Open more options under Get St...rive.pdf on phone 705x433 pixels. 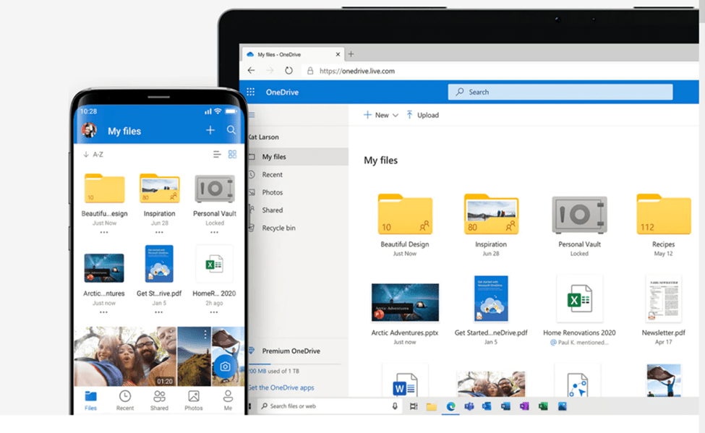click(158, 312)
